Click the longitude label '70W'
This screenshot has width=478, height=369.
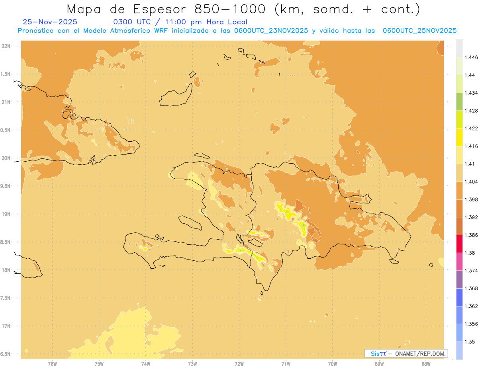coord(333,364)
